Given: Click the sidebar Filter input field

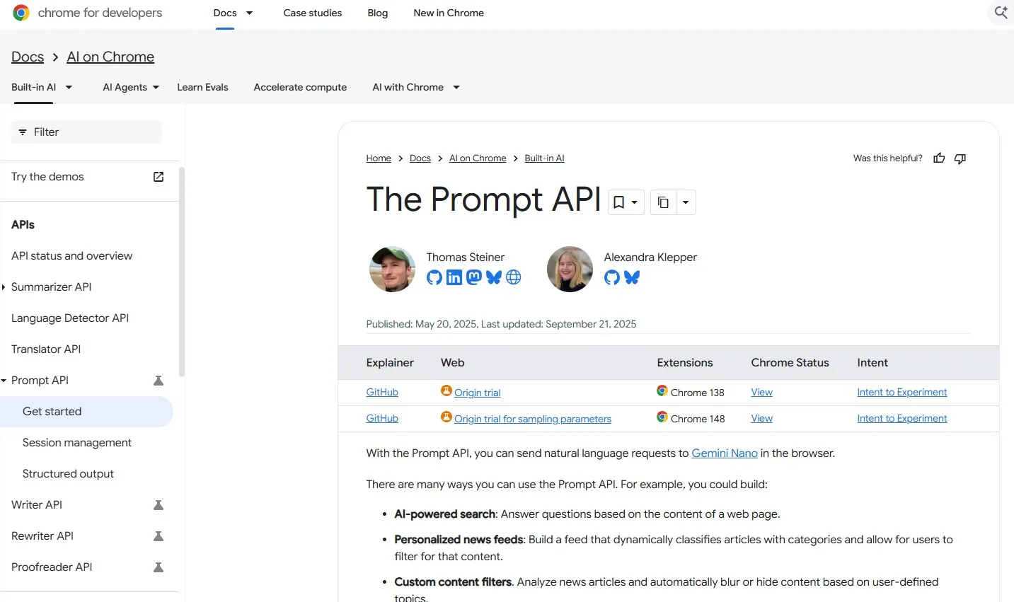Looking at the screenshot, I should [86, 132].
